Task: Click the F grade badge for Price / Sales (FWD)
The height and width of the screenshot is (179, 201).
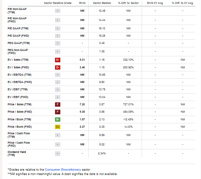Action: (x=58, y=112)
